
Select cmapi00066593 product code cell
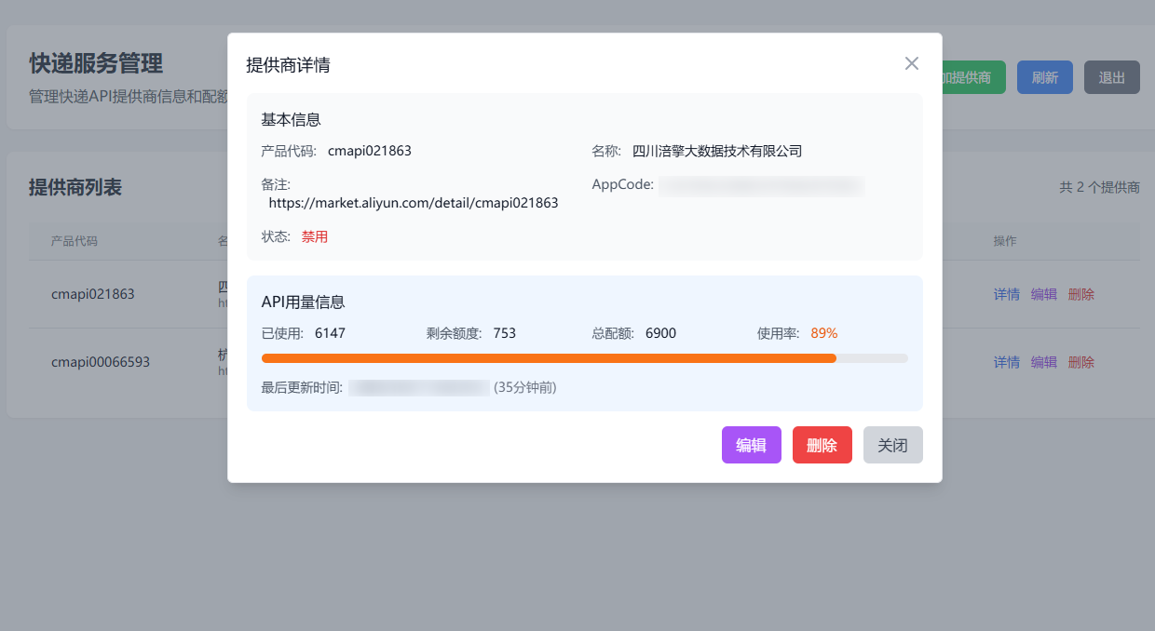pos(100,362)
